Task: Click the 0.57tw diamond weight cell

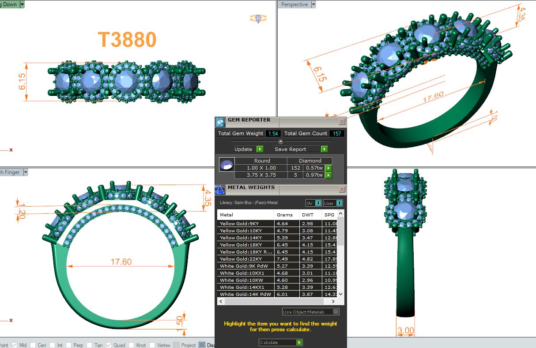Action: (314, 168)
